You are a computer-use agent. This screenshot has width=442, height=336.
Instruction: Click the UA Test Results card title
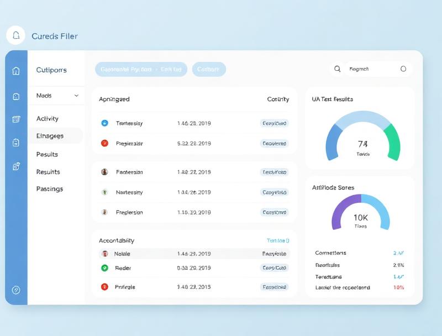pos(333,99)
